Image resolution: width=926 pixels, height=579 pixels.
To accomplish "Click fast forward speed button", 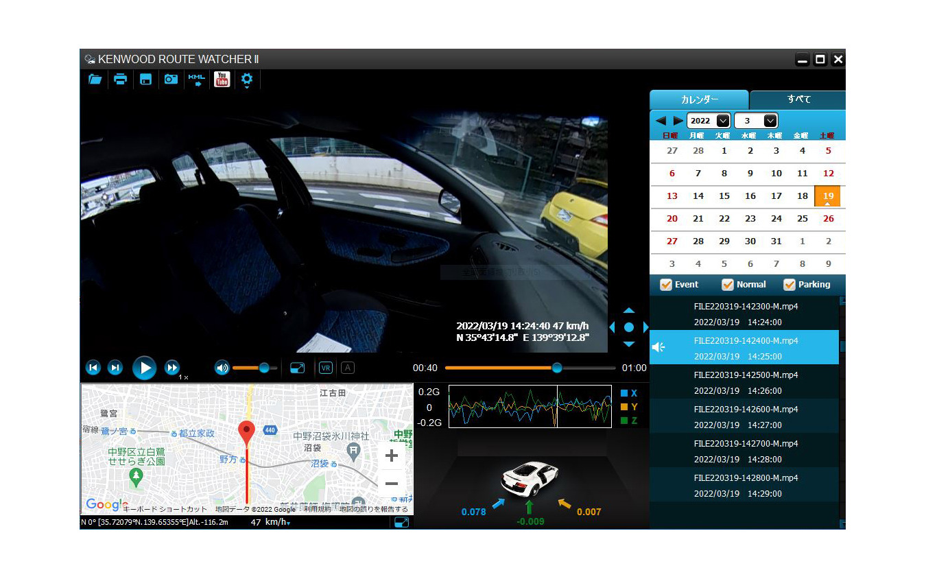I will click(x=172, y=368).
